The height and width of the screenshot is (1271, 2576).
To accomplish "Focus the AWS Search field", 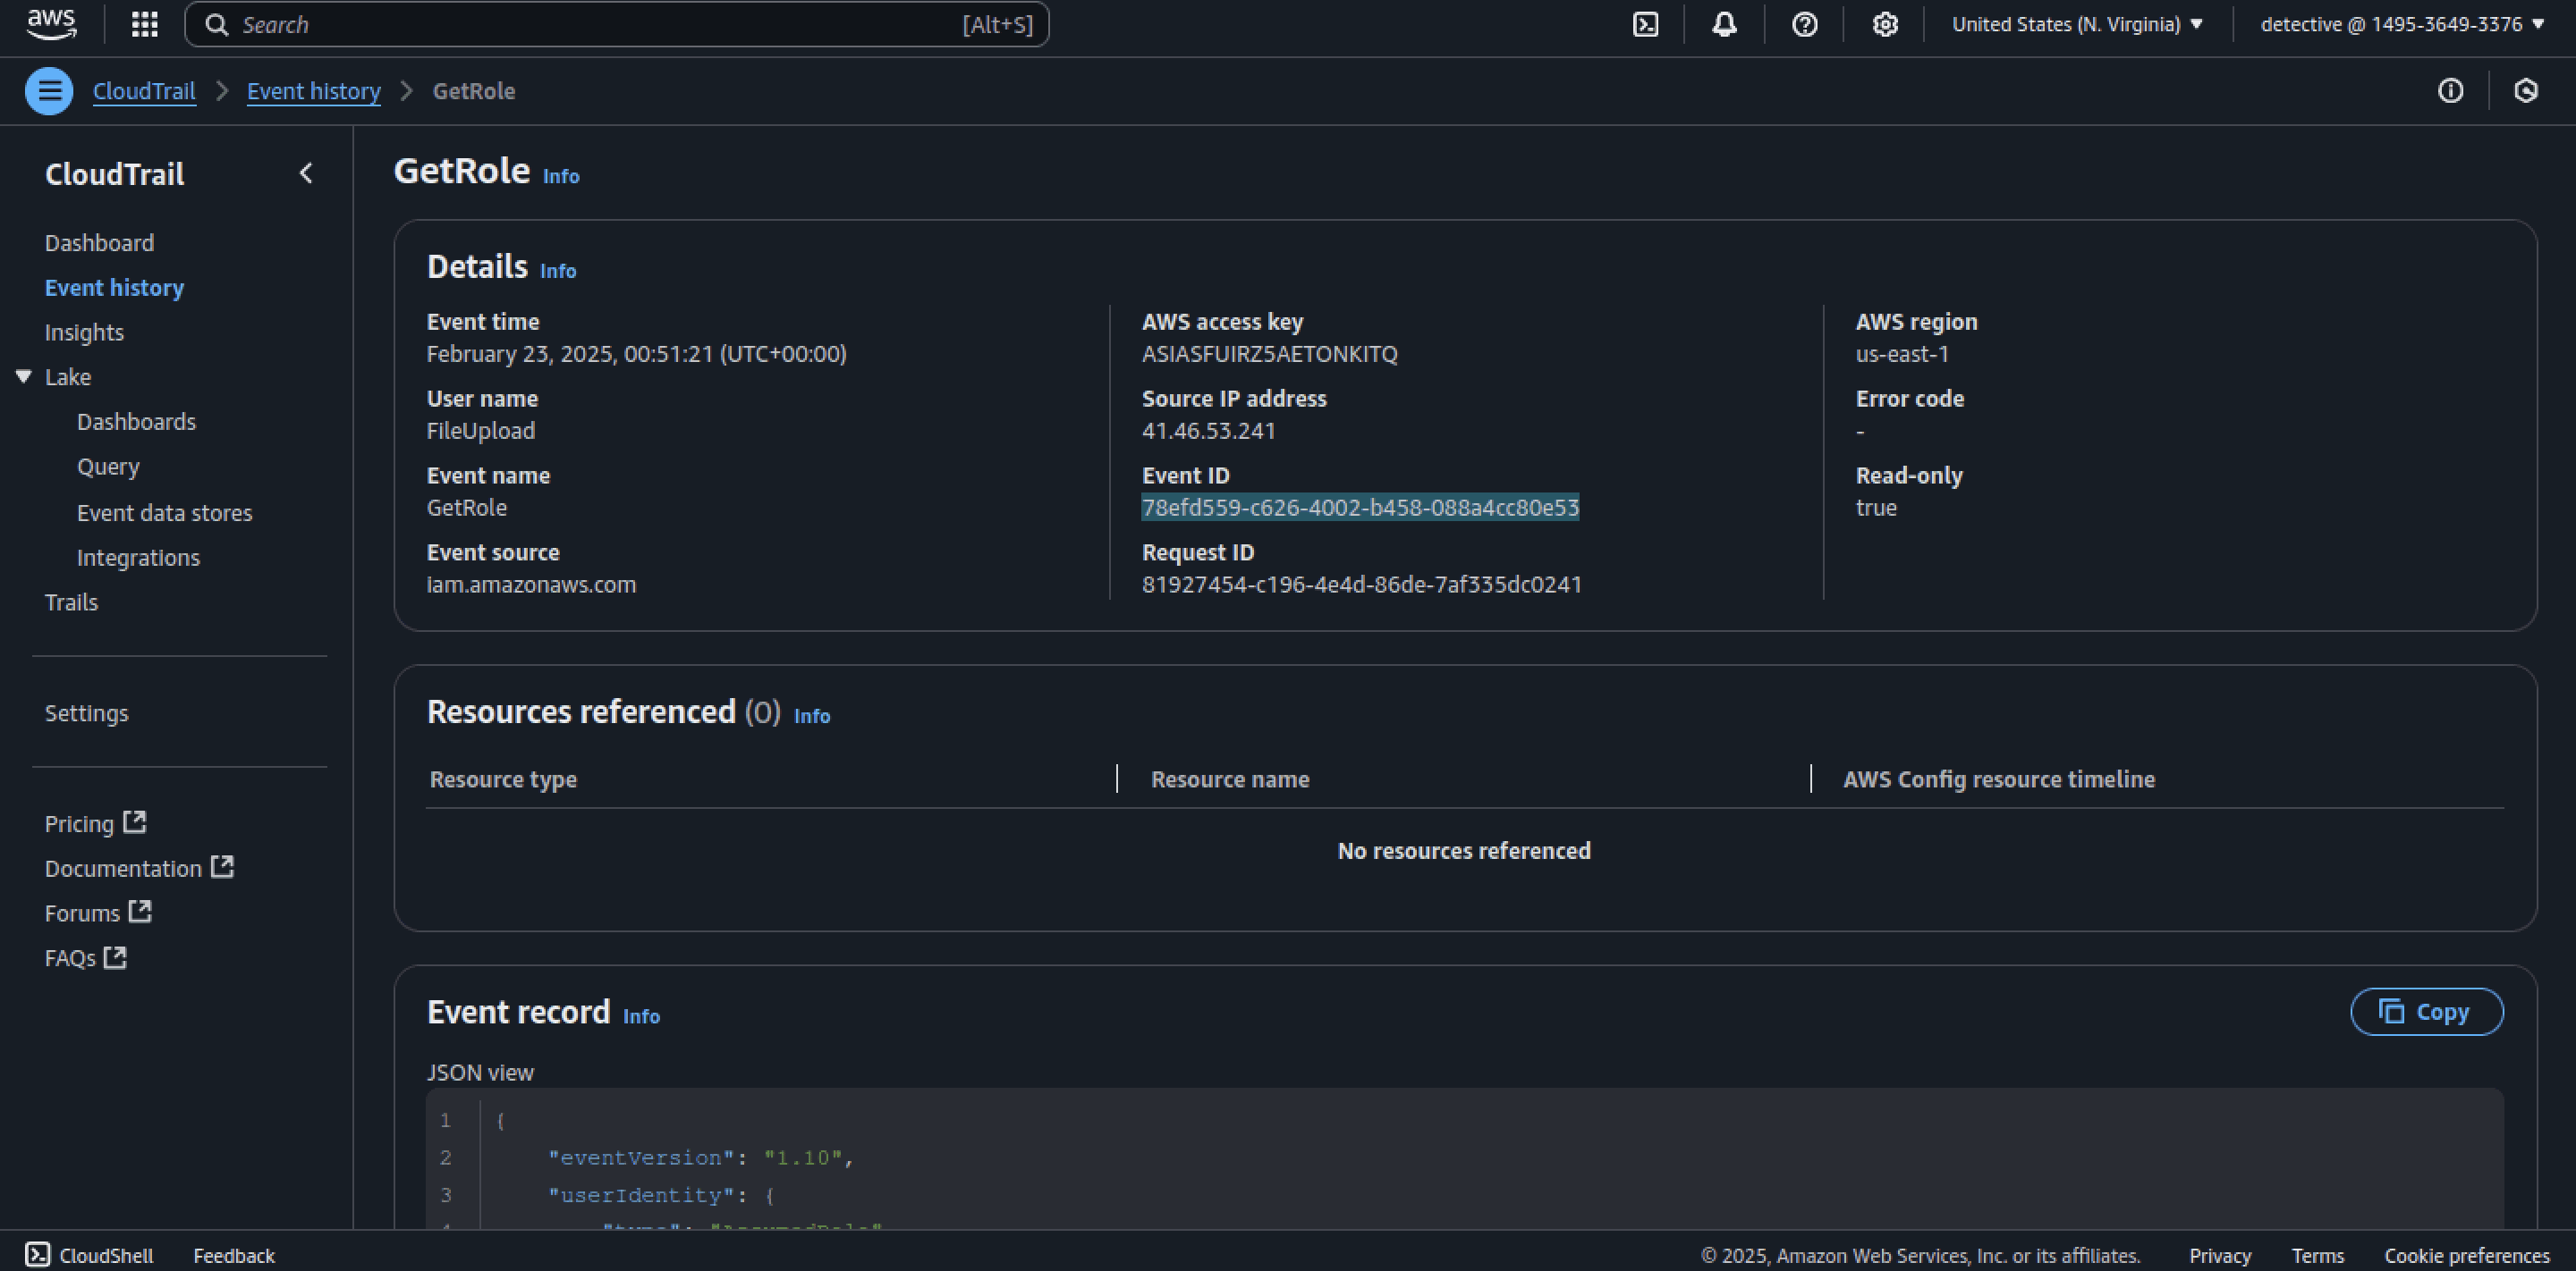I will pyautogui.click(x=617, y=25).
